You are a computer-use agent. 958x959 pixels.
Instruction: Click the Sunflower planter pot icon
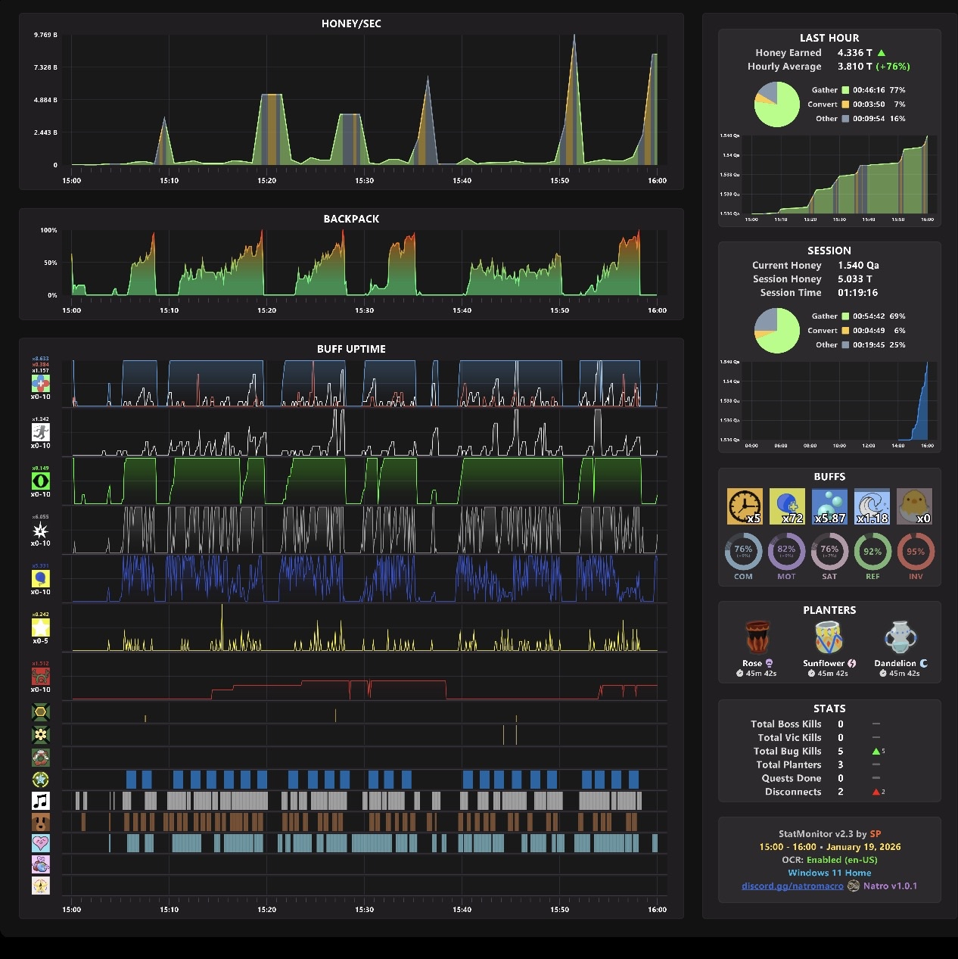click(829, 637)
